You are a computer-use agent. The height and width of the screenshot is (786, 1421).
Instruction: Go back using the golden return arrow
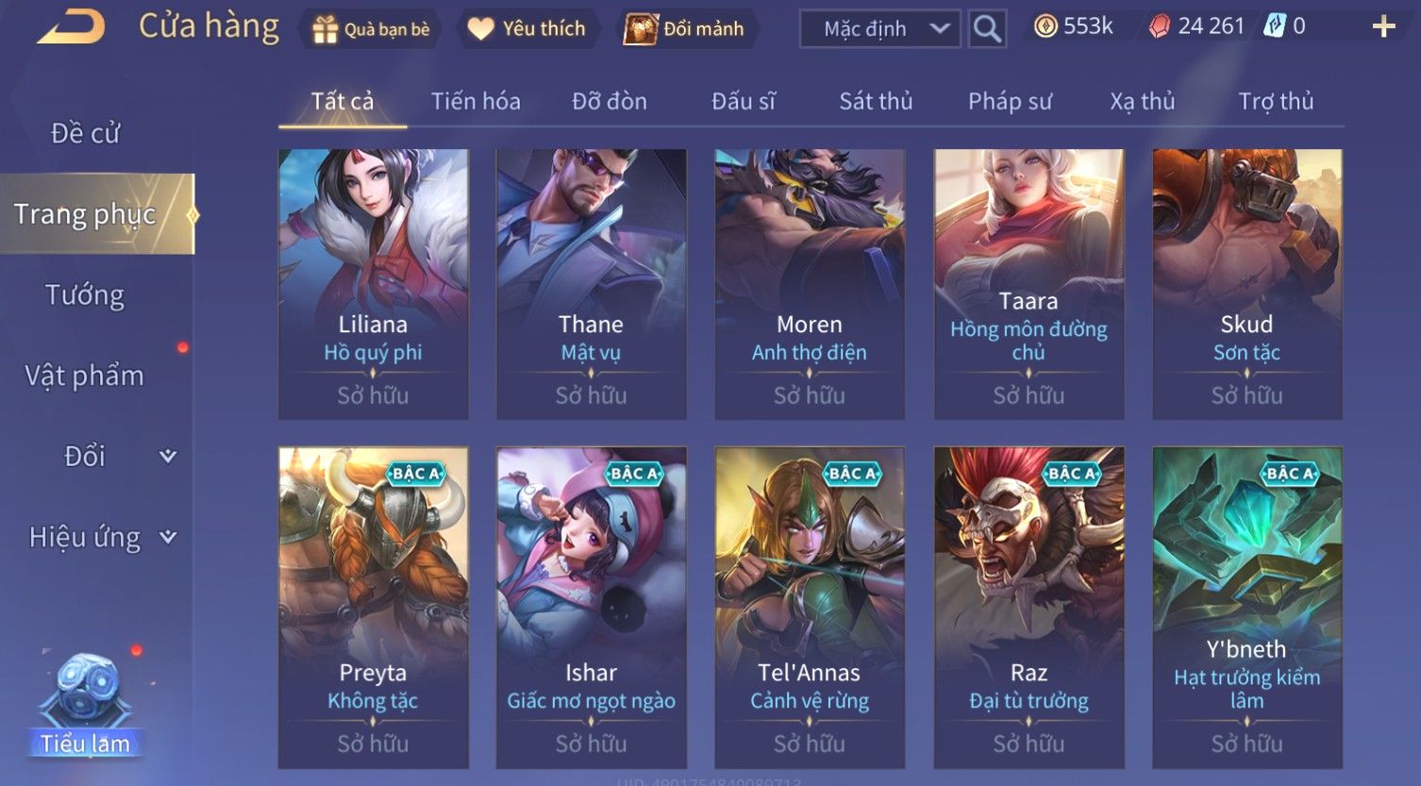pos(71,26)
